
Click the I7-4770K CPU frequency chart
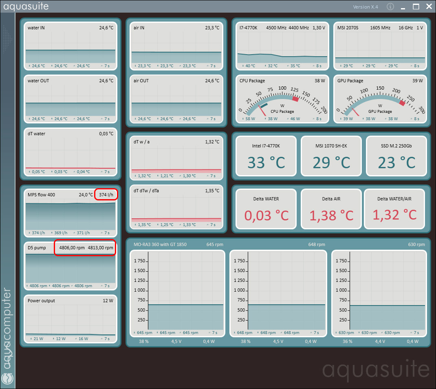tap(282, 46)
